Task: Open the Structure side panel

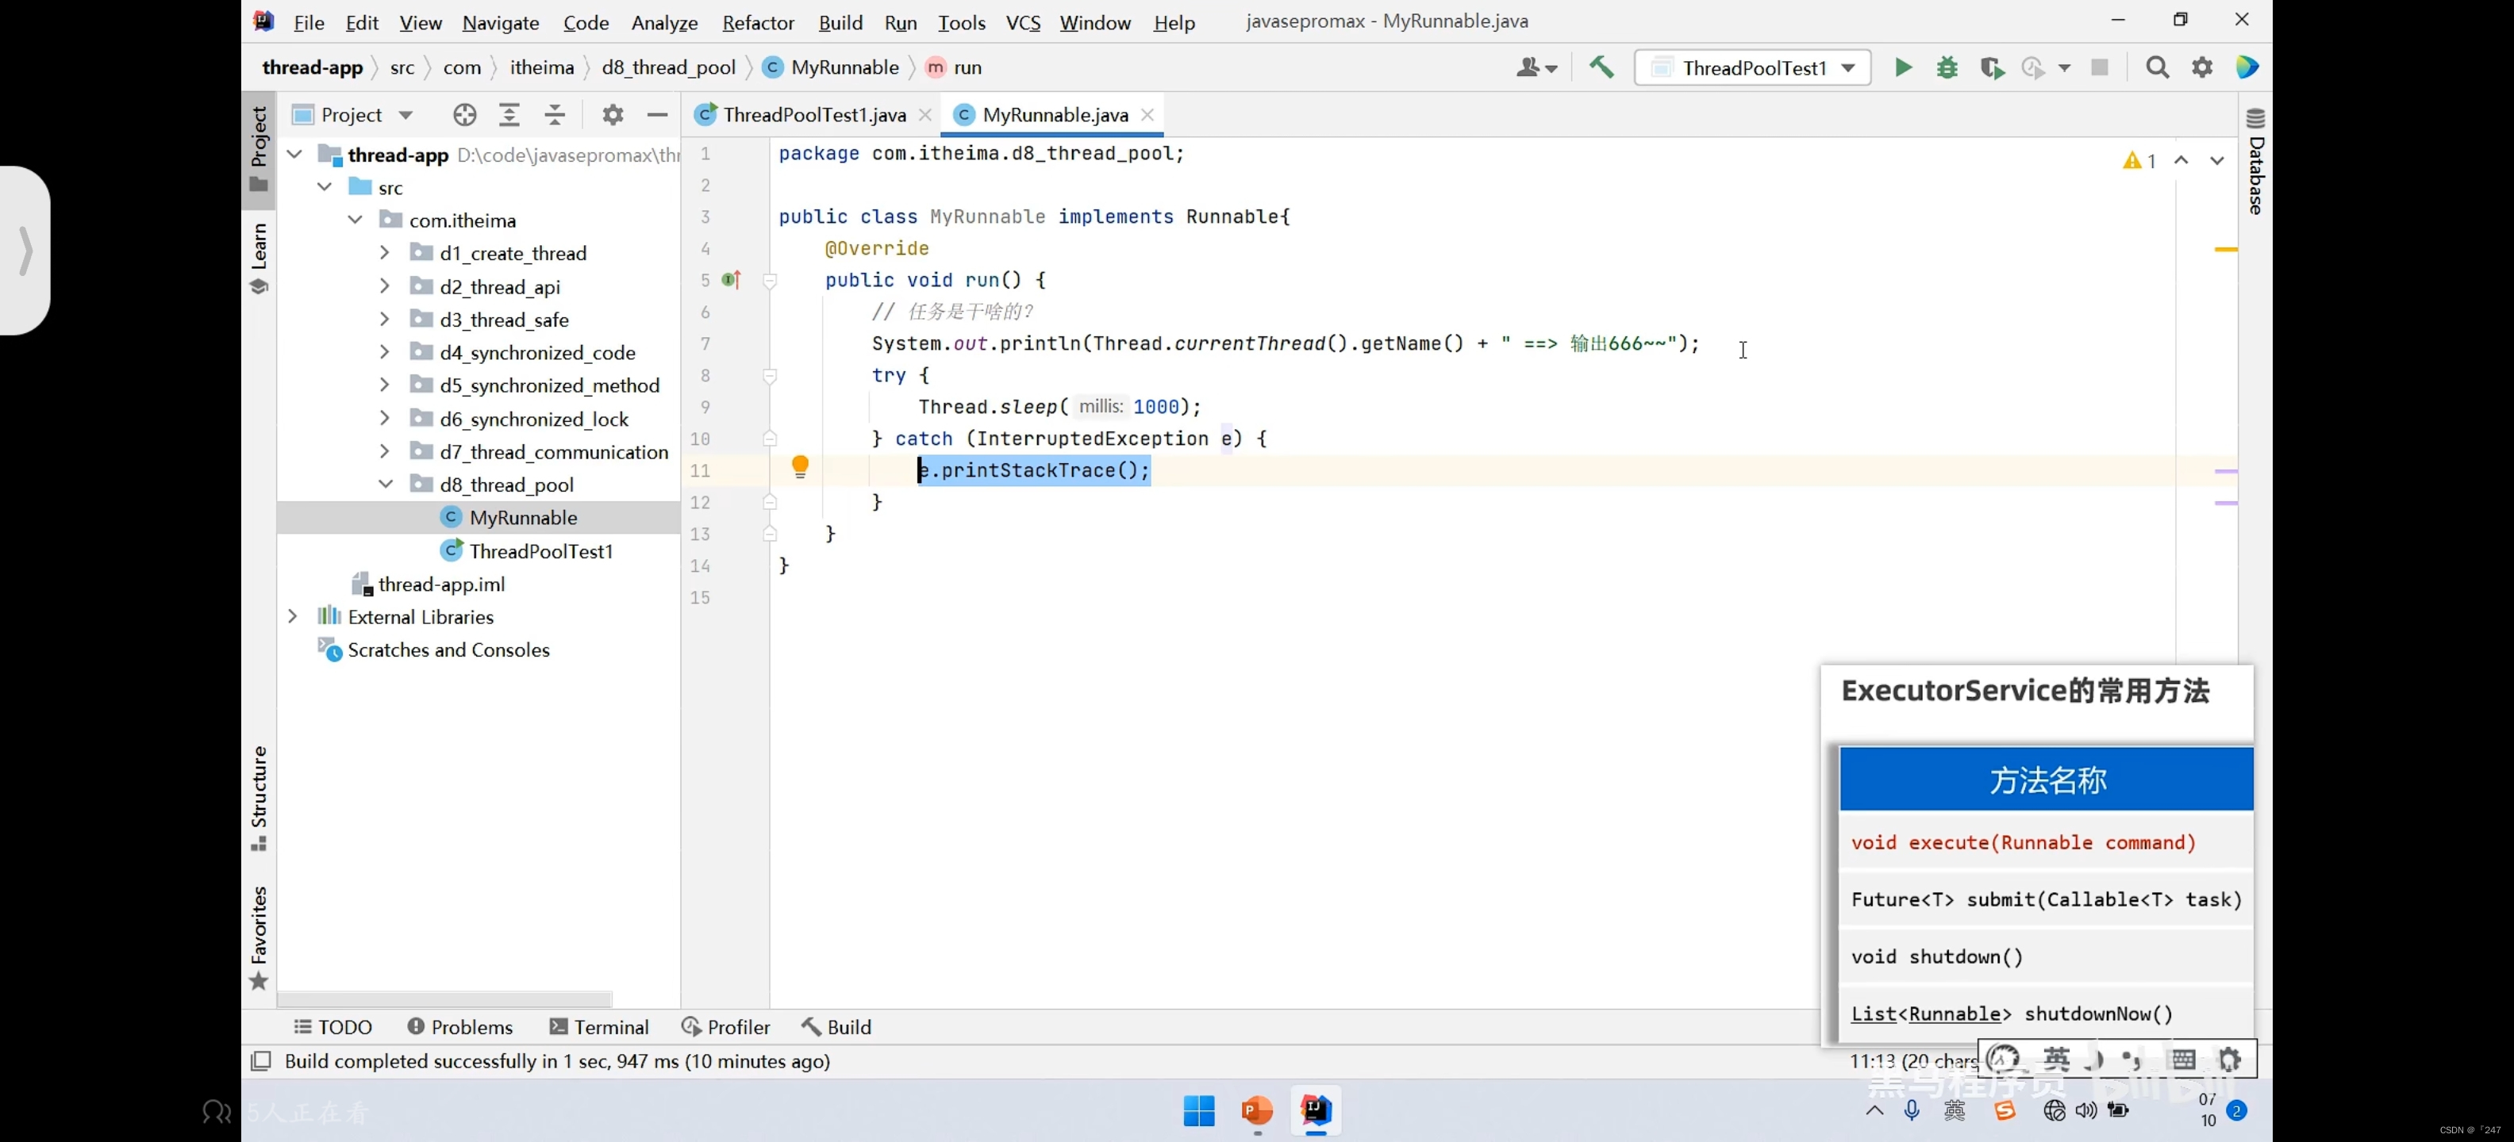Action: (259, 798)
